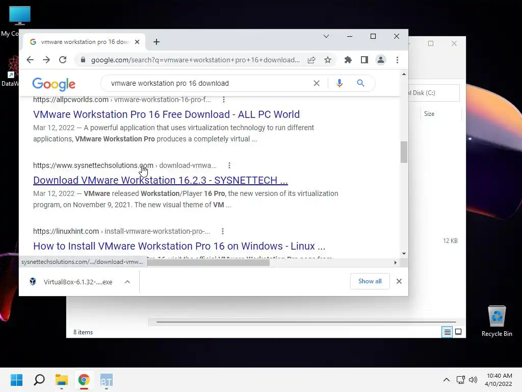Viewport: 522px width, 392px height.
Task: Open the DataW desktop shortcut
Action: point(11,71)
